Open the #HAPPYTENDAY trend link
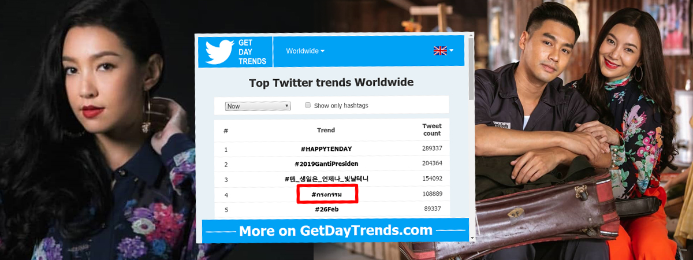The image size is (693, 260). coord(326,149)
